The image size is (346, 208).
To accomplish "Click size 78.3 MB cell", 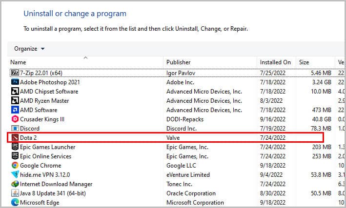I will click(321, 128).
